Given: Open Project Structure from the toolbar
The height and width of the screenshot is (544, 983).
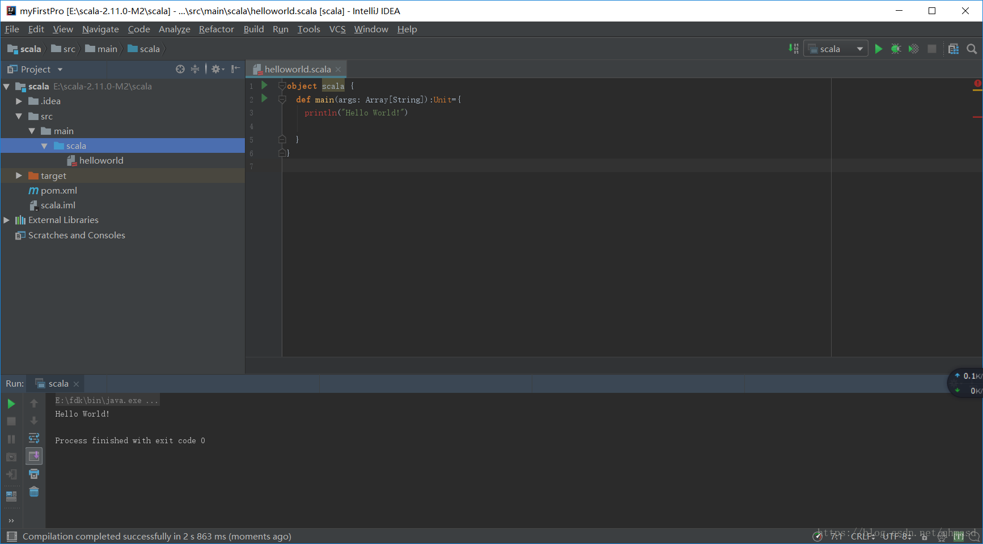Looking at the screenshot, I should click(954, 49).
